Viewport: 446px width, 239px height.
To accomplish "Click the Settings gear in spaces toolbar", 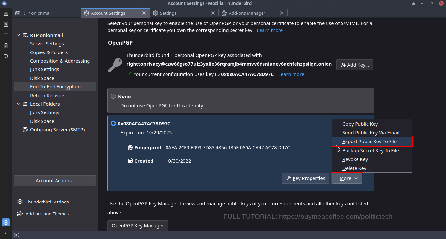I will (6, 222).
